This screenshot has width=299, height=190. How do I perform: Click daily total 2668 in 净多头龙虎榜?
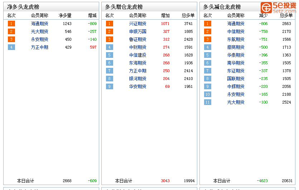click(67, 181)
